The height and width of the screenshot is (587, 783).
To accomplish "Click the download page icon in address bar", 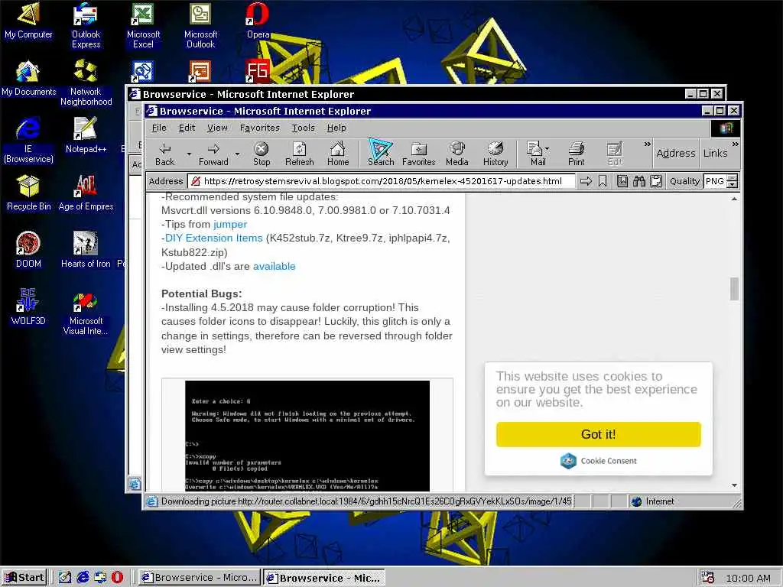I will click(622, 181).
